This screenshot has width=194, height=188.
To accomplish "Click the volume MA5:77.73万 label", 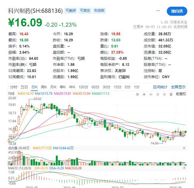I will click(x=42, y=148).
